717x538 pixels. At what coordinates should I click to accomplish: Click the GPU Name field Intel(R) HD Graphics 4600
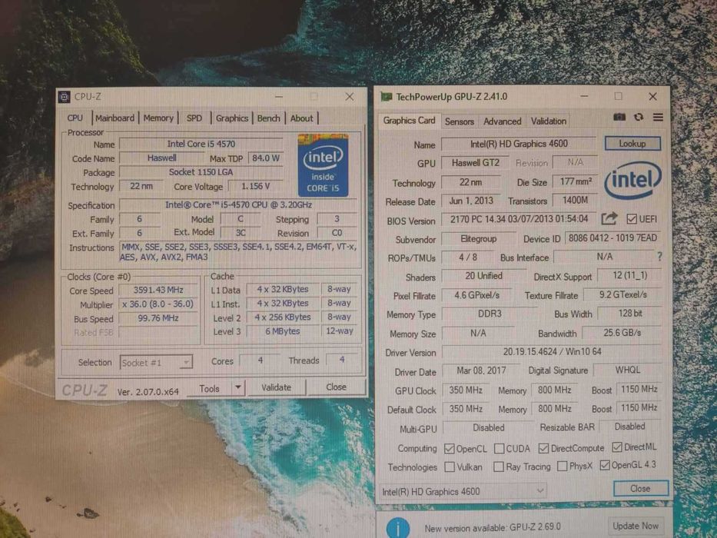[519, 144]
